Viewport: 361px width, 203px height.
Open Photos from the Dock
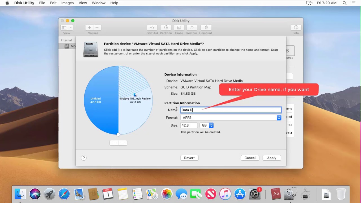[167, 194]
